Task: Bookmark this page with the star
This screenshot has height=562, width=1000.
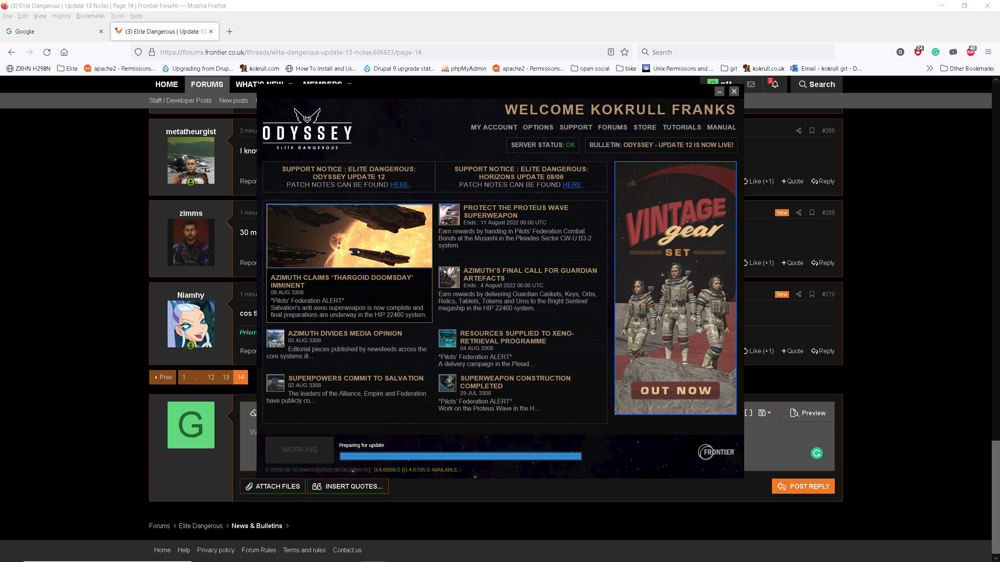Action: pos(625,52)
